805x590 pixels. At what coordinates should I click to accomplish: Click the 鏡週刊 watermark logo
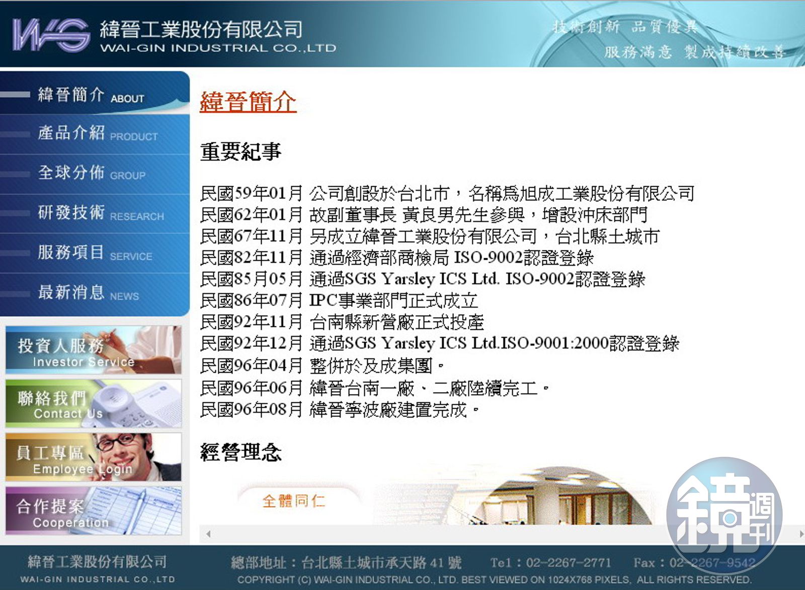pos(725,515)
